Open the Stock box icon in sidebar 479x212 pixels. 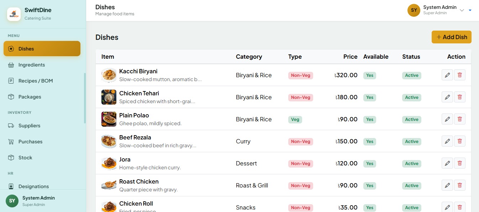[11, 158]
